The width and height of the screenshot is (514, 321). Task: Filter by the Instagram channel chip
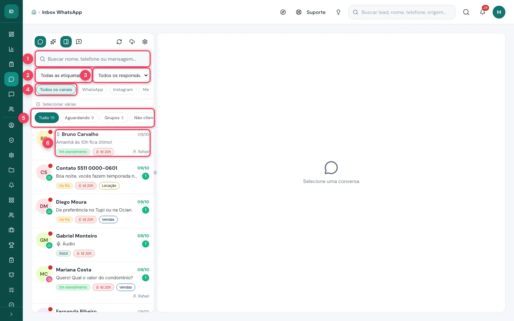tap(123, 90)
